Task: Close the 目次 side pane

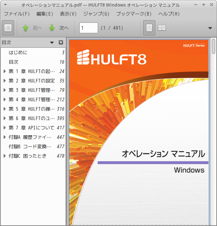Action: pyautogui.click(x=61, y=42)
